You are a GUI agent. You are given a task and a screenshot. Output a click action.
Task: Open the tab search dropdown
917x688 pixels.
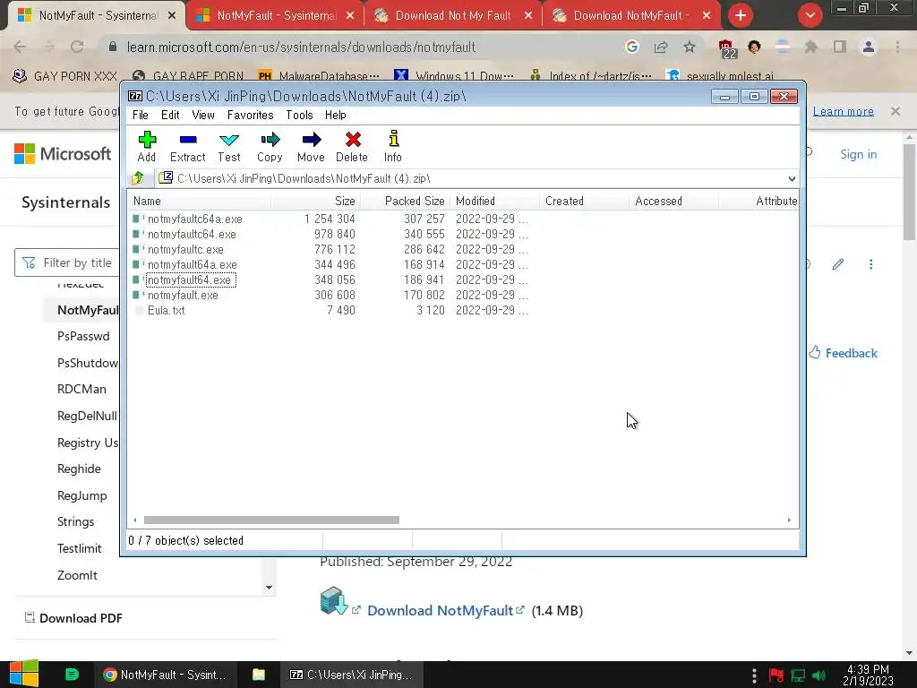click(x=810, y=15)
